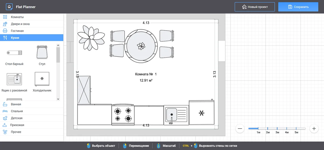
Task: Select the stove on the floor plan
Action: coord(123,115)
